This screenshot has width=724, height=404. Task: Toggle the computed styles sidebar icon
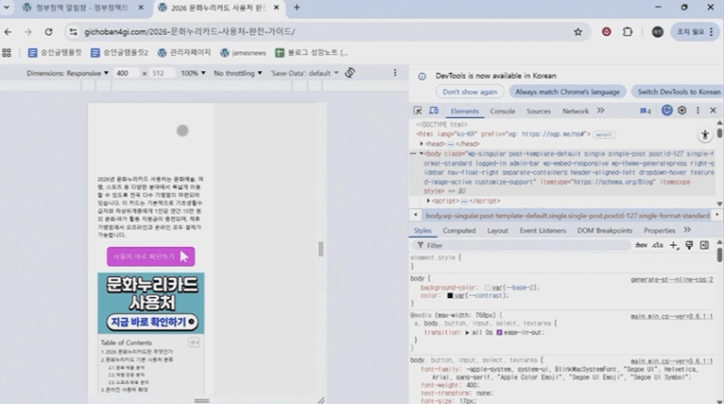tap(704, 245)
